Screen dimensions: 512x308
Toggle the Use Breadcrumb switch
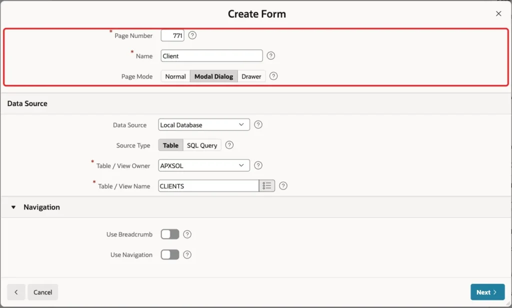click(170, 234)
